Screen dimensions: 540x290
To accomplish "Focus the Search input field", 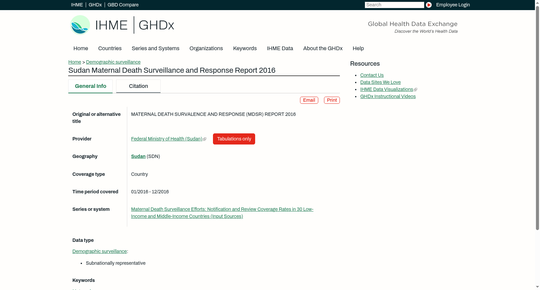I will tap(394, 5).
